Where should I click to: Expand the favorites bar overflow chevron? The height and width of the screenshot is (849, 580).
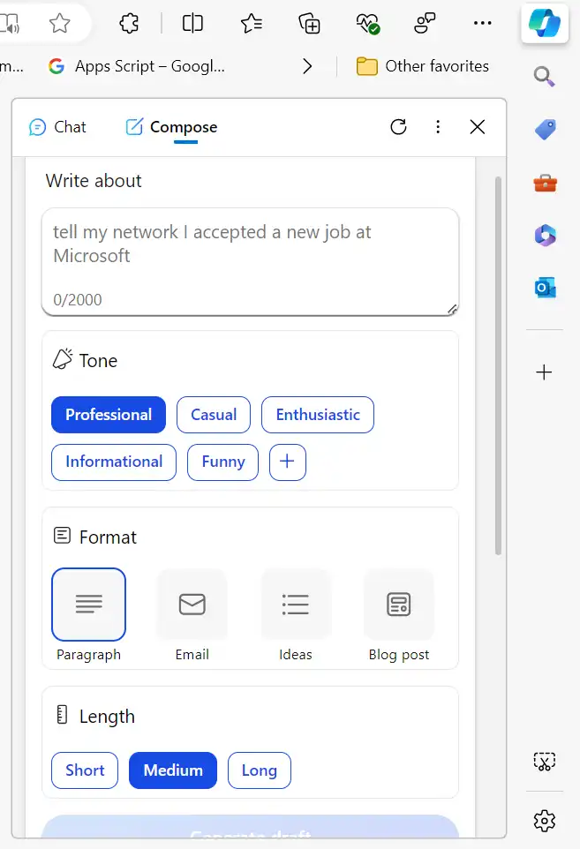307,66
